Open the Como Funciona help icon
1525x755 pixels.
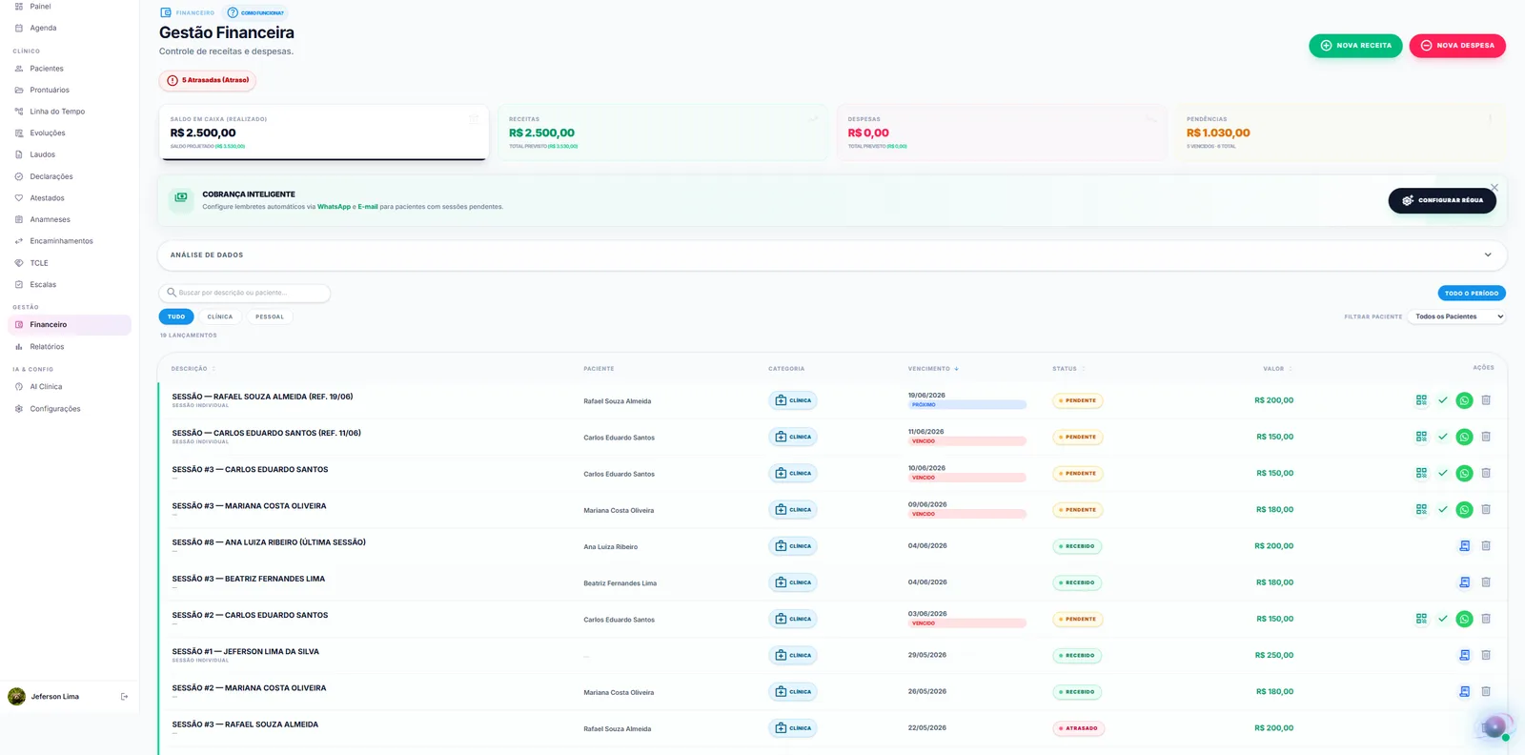(x=233, y=12)
